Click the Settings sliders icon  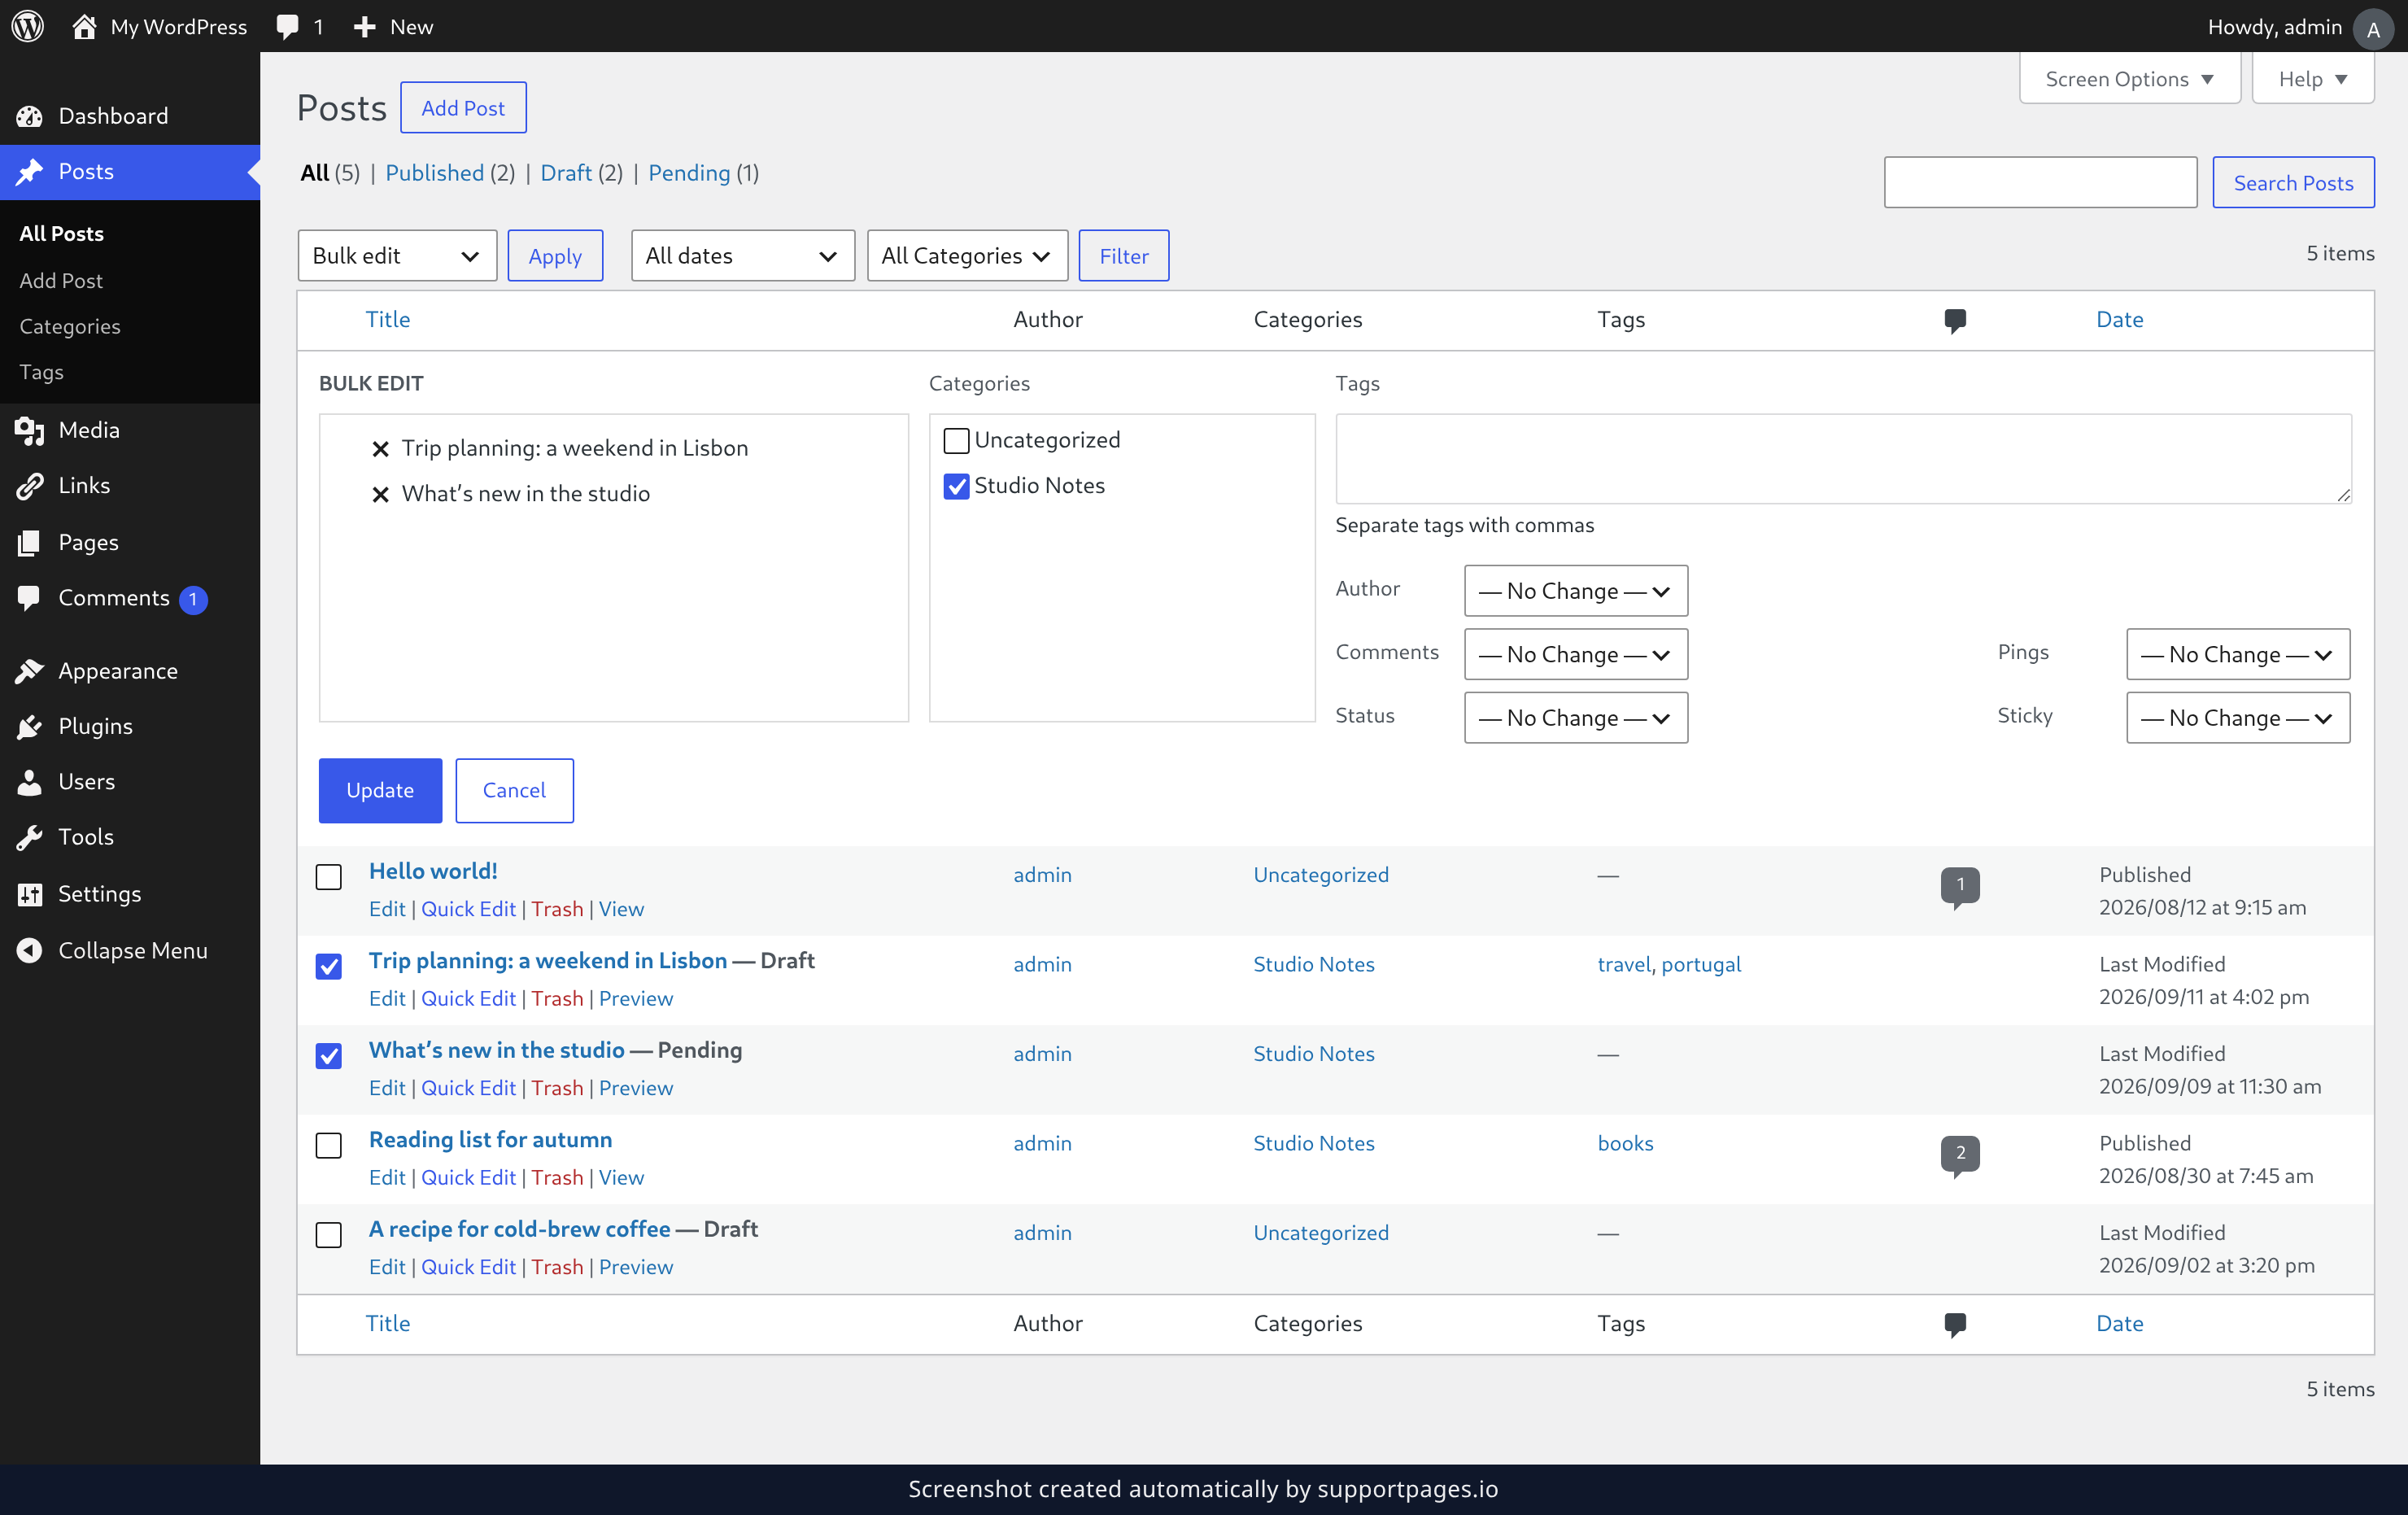[x=30, y=894]
